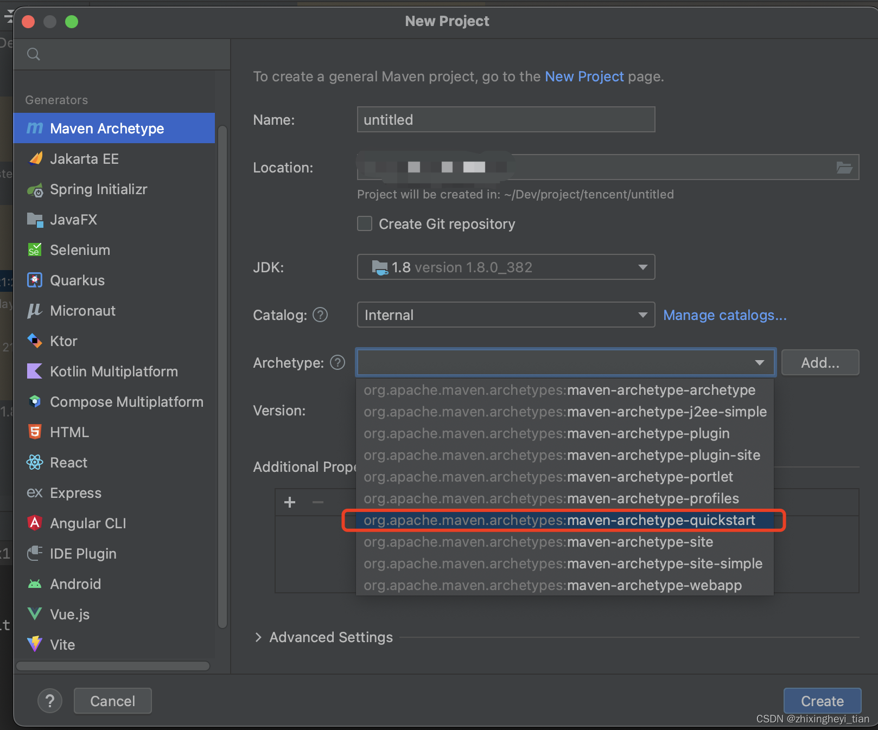Click the Selenium icon
This screenshot has height=730, width=878.
pos(35,250)
